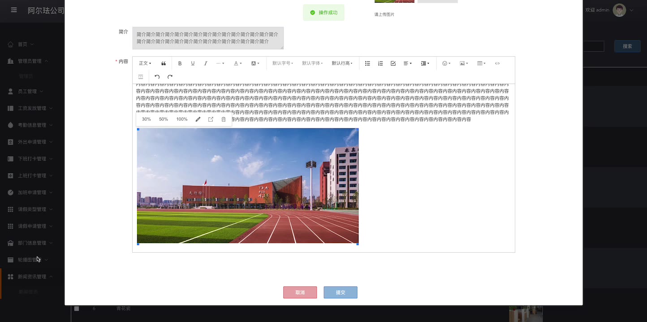The height and width of the screenshot is (322, 647).
Task: Open the 正文 heading style dropdown
Action: tap(145, 64)
